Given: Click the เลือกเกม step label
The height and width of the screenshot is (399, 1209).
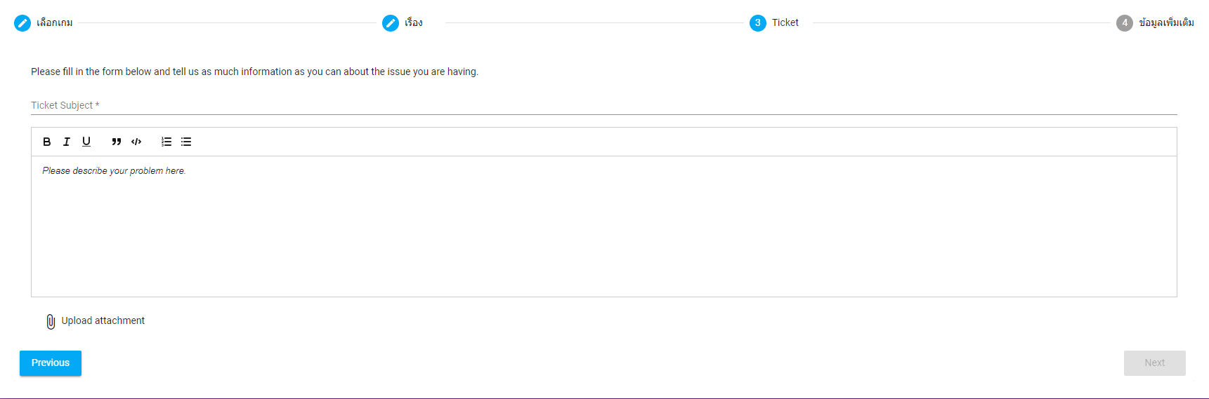Looking at the screenshot, I should click(55, 22).
